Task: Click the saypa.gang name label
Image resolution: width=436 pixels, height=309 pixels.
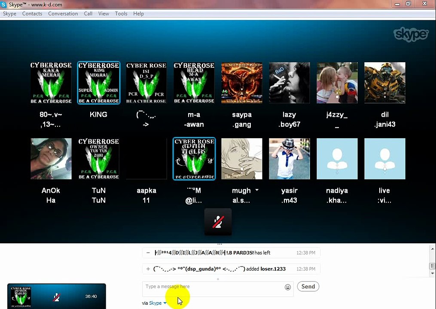Action: [x=242, y=119]
